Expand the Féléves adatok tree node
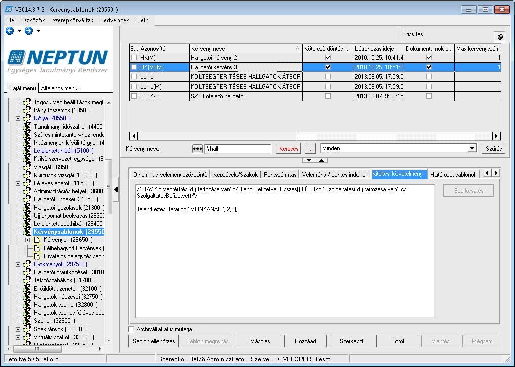The width and height of the screenshot is (515, 367). point(18,183)
